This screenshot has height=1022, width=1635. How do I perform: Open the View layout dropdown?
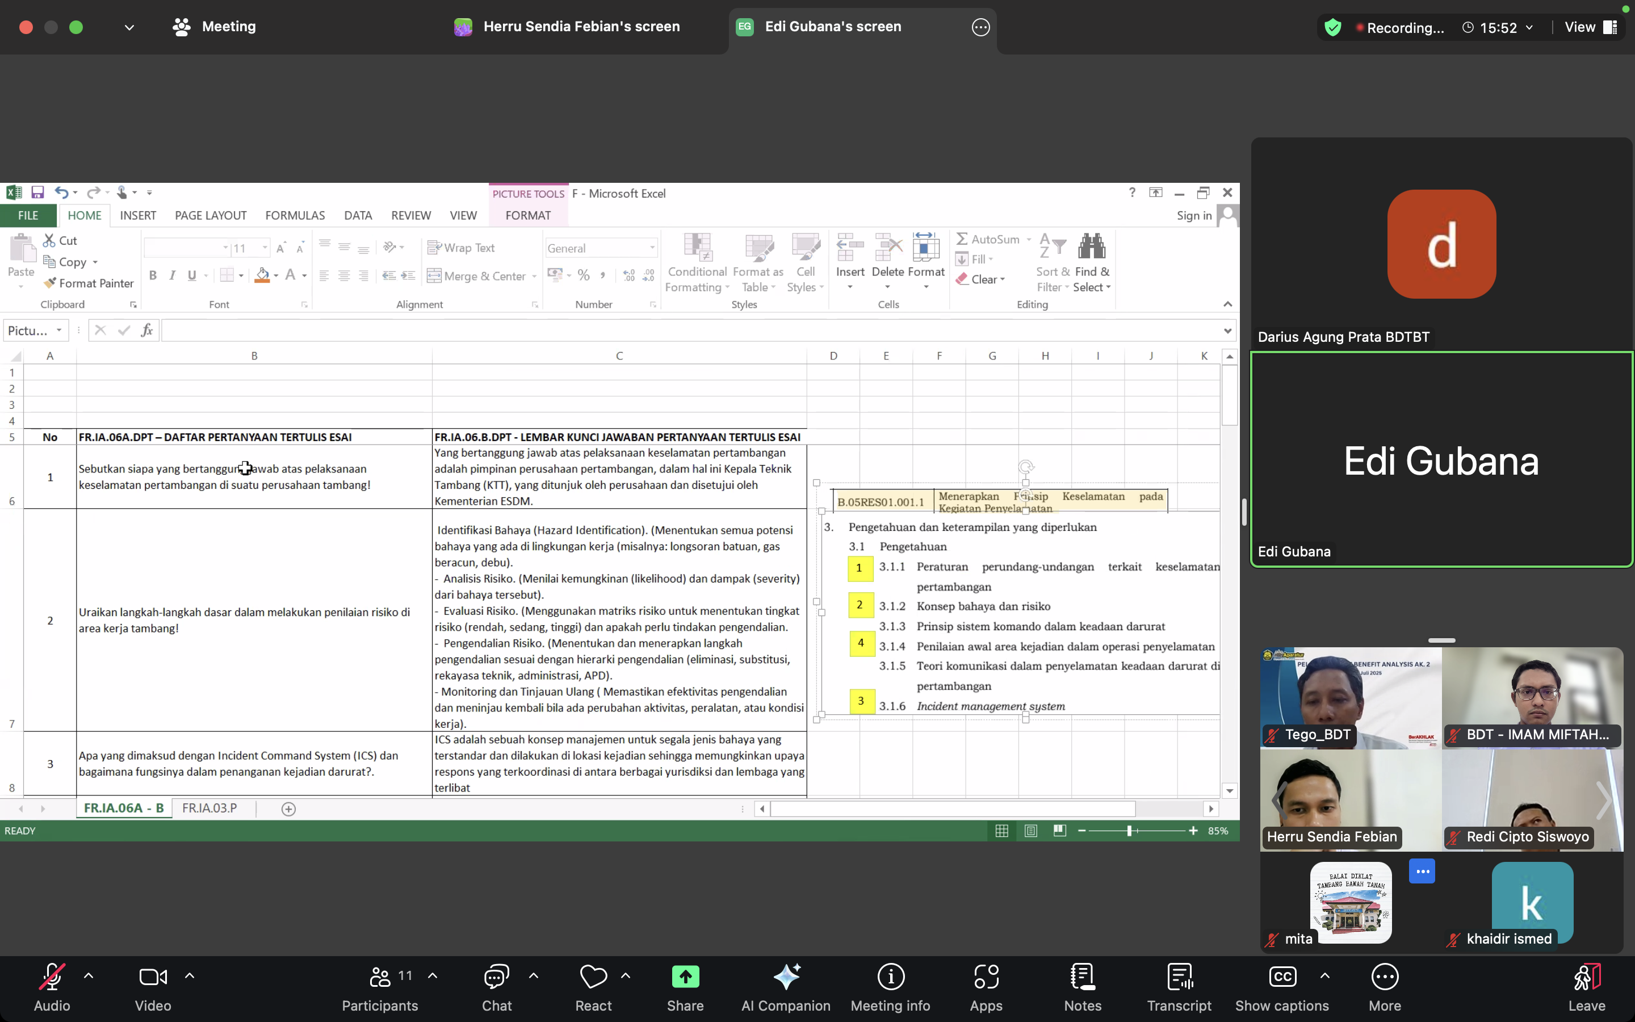(x=1590, y=27)
